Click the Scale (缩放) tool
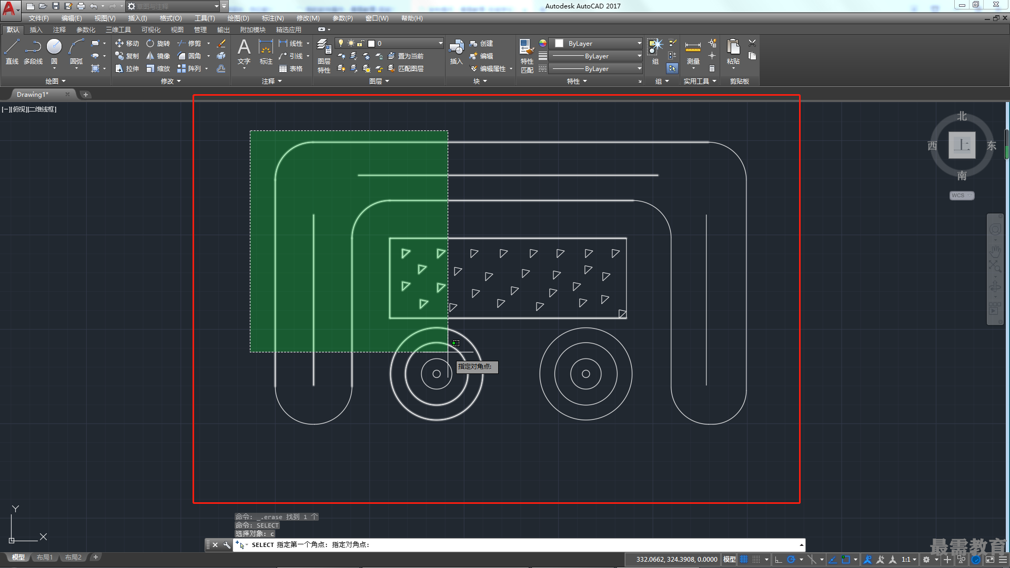Image resolution: width=1010 pixels, height=568 pixels. click(x=158, y=68)
